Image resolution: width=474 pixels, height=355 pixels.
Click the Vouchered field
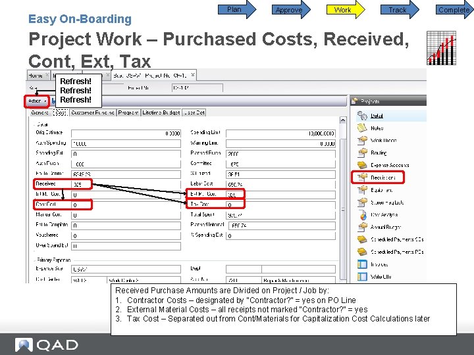click(x=126, y=235)
